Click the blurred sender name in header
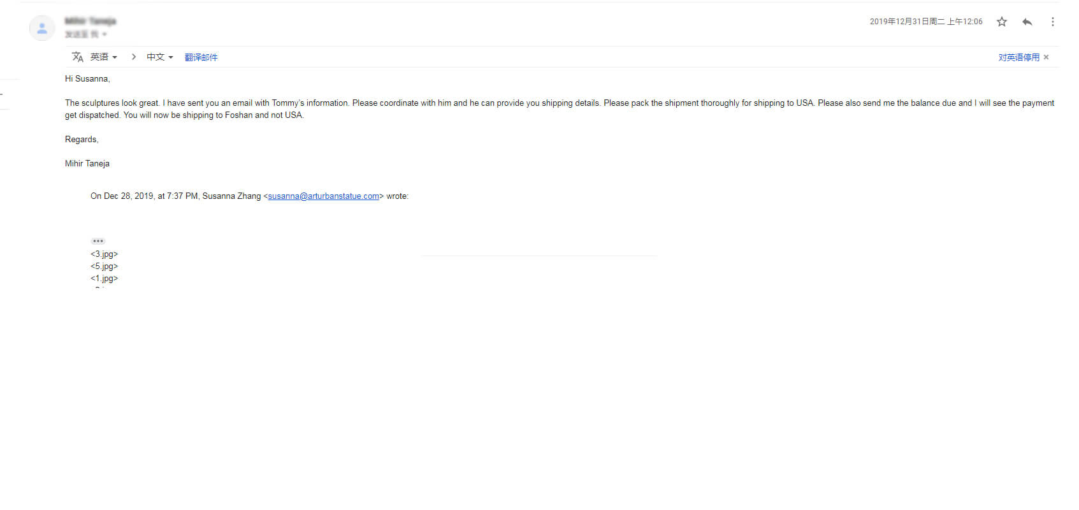 tap(90, 21)
